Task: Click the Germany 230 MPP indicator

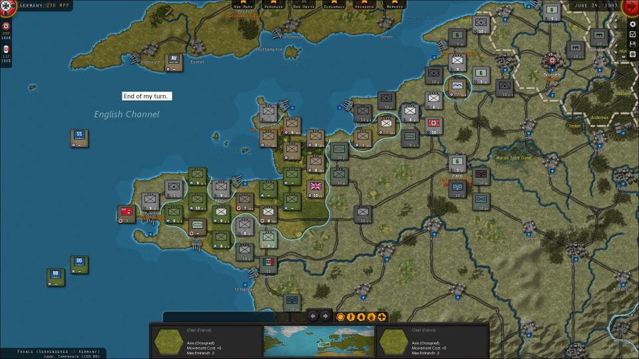Action: (x=45, y=5)
